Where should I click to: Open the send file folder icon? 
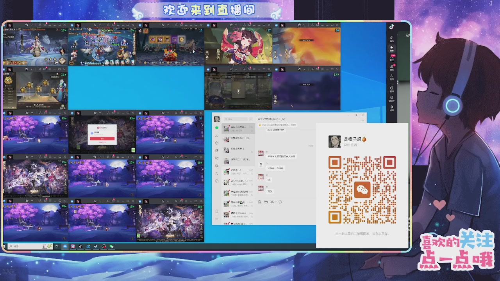click(x=266, y=202)
